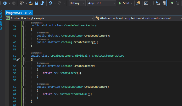Select the Program.cs tab
The width and height of the screenshot is (182, 106).
14,13
